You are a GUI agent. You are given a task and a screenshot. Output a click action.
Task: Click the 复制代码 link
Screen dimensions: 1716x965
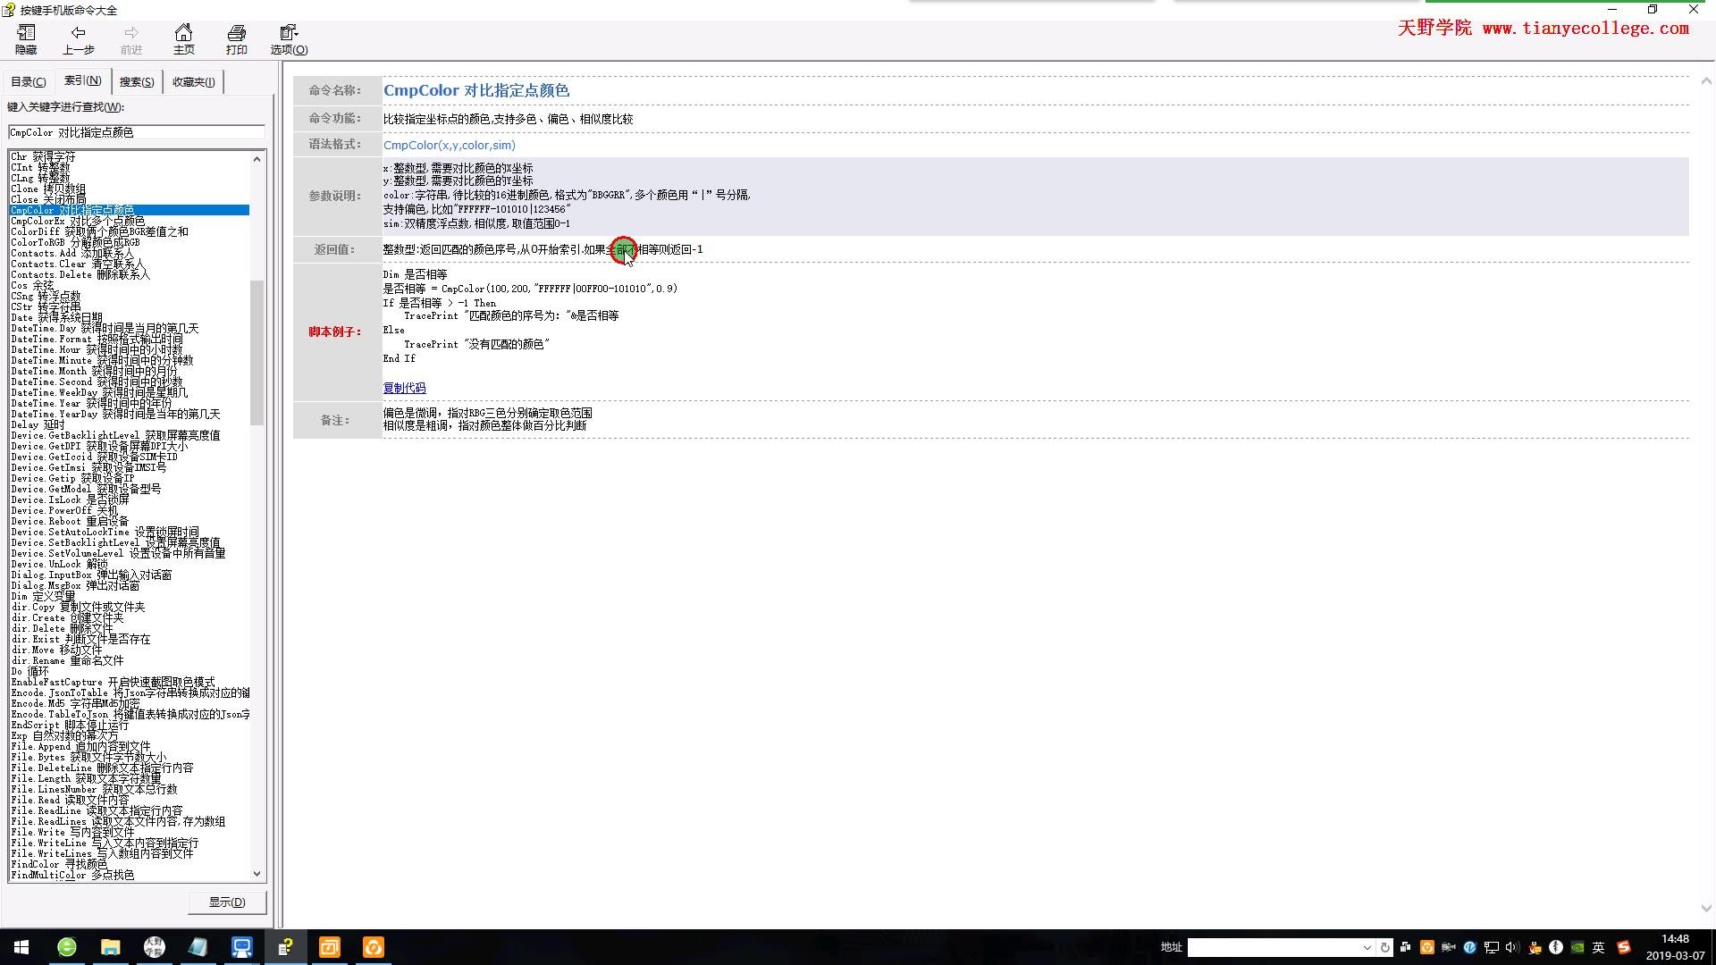[x=404, y=388]
